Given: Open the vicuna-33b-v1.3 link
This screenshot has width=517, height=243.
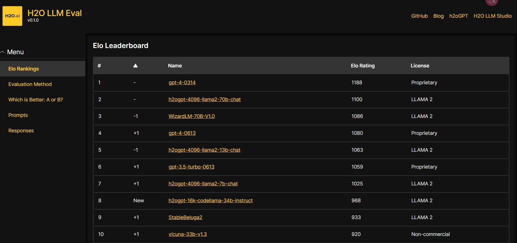Looking at the screenshot, I should (x=187, y=234).
